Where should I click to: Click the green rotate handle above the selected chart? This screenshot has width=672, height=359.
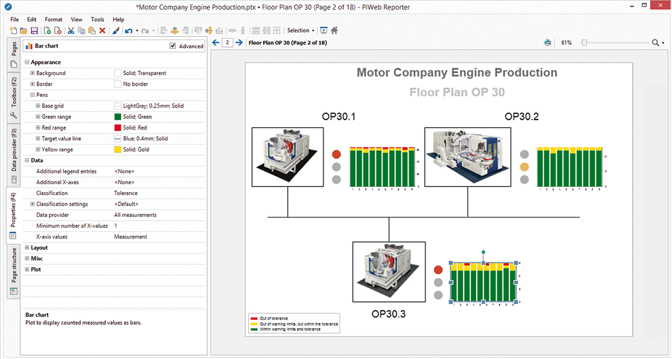[483, 253]
